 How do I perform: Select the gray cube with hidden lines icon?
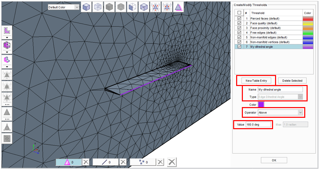click(121, 7)
